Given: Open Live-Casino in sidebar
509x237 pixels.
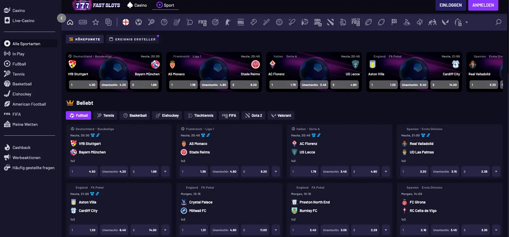Looking at the screenshot, I should click(x=23, y=20).
